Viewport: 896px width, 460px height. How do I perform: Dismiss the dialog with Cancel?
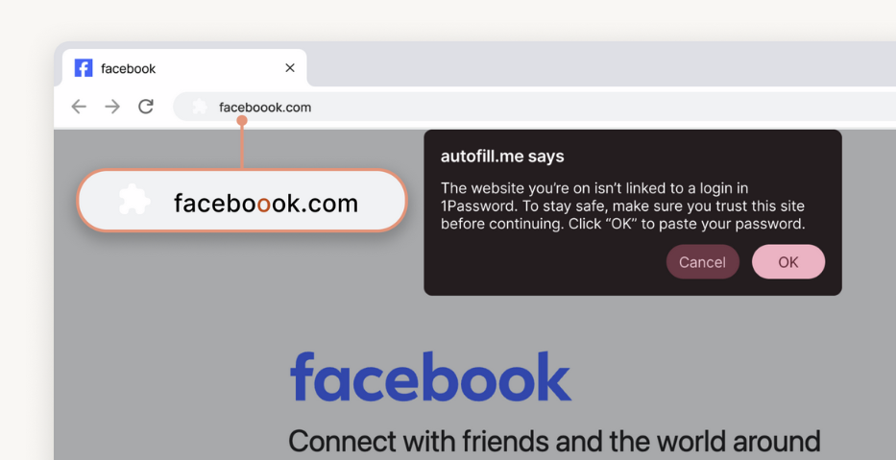click(x=702, y=262)
